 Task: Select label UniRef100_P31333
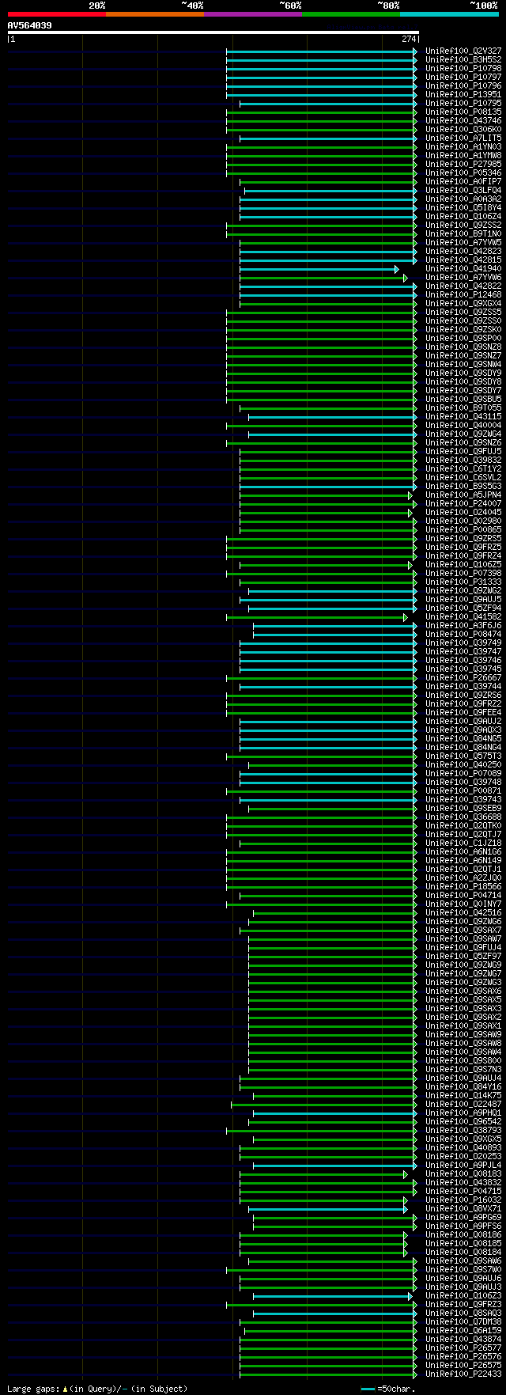pyautogui.click(x=463, y=582)
